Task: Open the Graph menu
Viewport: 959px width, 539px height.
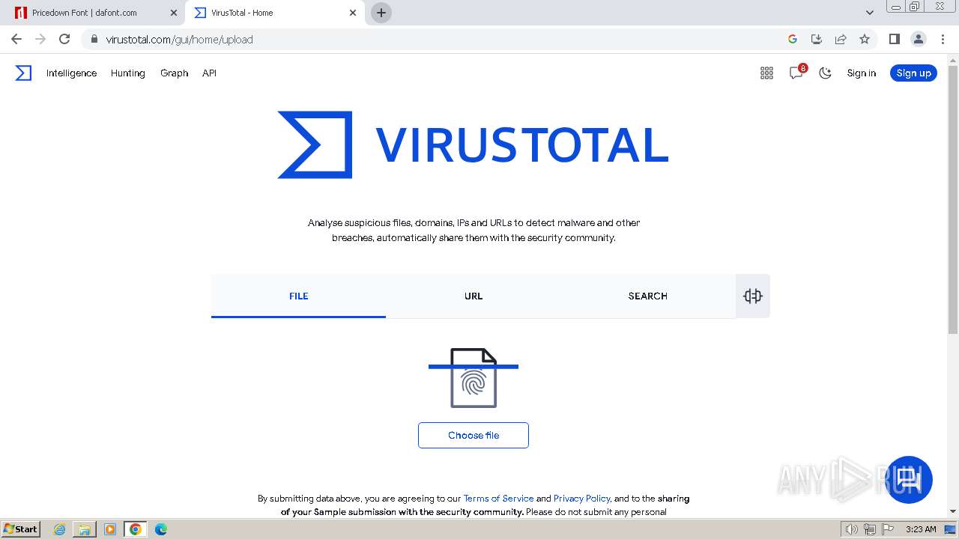Action: (x=174, y=73)
